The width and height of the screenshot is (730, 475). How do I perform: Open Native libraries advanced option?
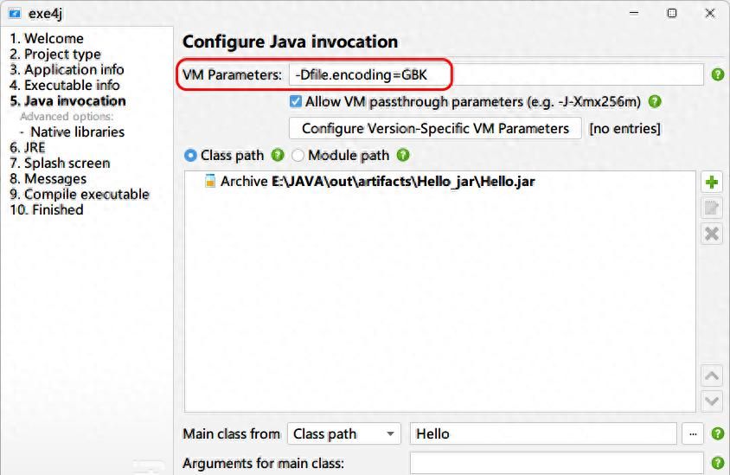coord(77,132)
